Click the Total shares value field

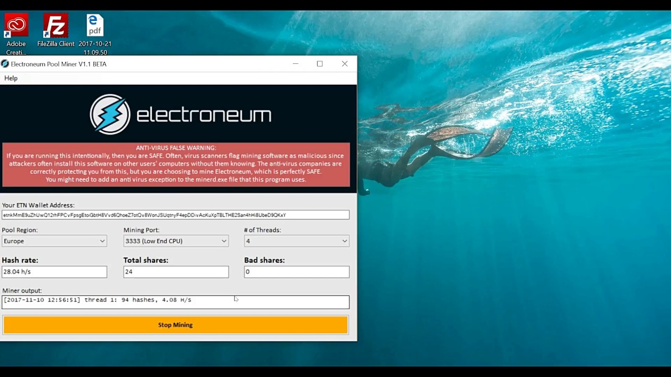(176, 272)
